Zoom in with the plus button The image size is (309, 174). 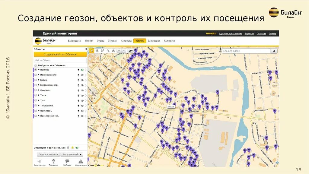[119, 51]
